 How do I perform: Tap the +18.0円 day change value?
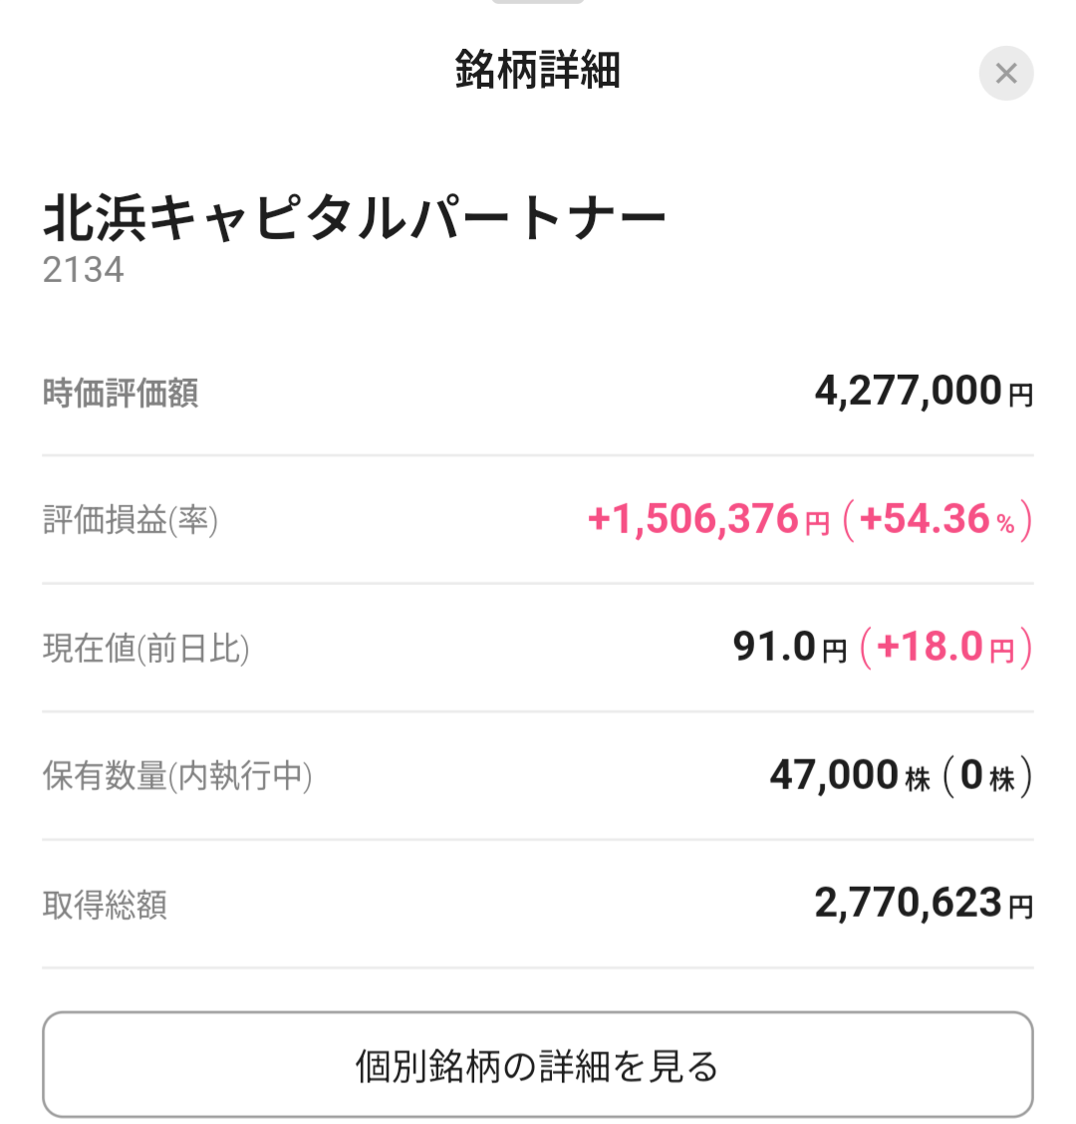(x=946, y=647)
